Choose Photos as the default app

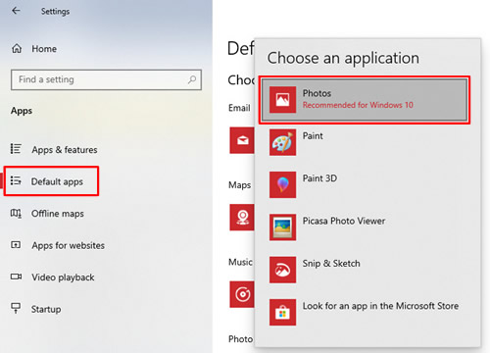(365, 100)
